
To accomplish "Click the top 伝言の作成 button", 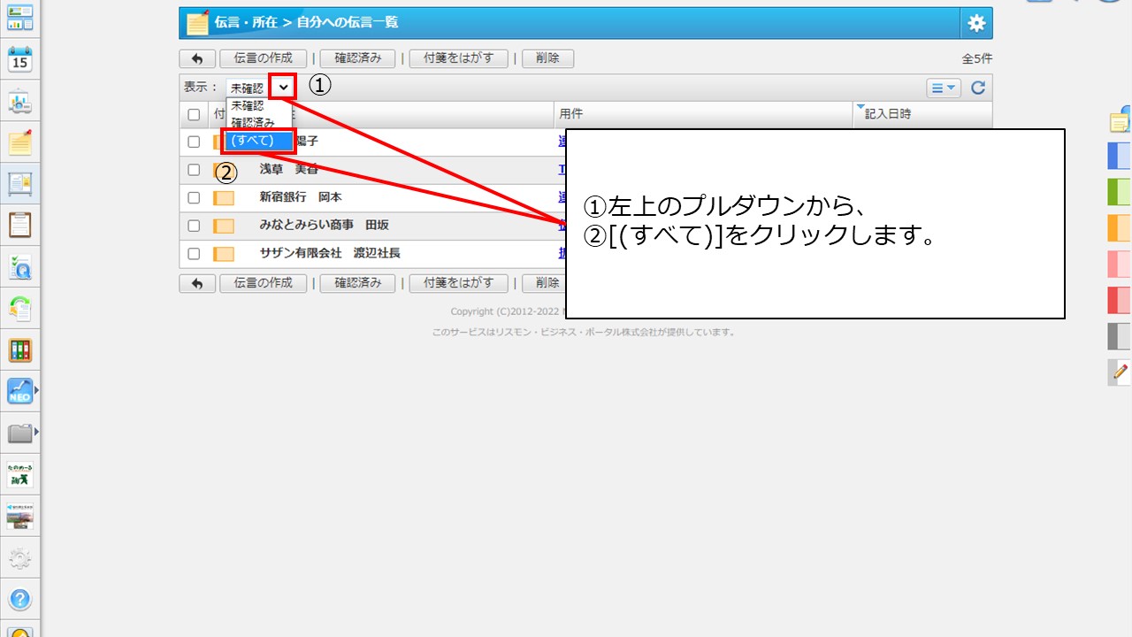I will (x=263, y=58).
